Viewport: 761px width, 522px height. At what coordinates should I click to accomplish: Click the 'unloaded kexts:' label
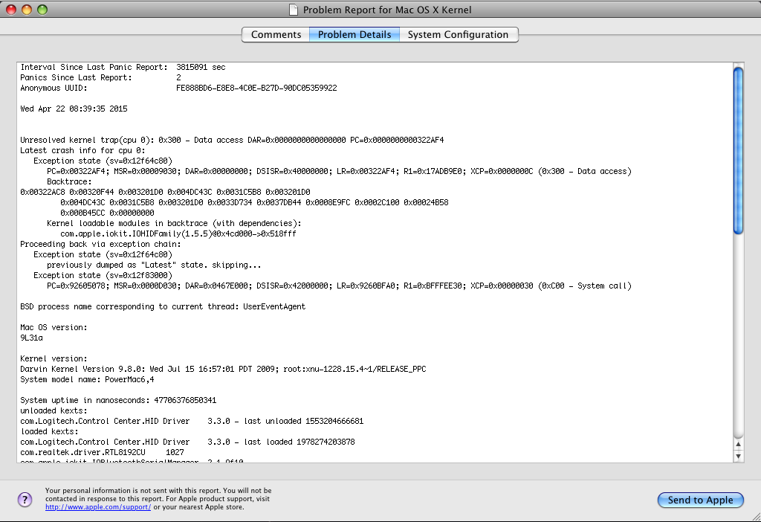tap(54, 410)
